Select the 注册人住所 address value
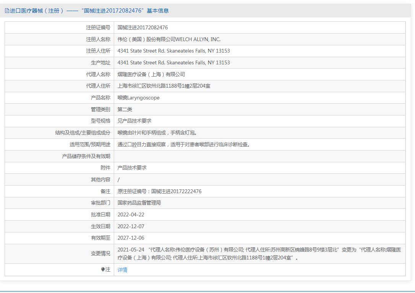The image size is (415, 293). point(174,51)
